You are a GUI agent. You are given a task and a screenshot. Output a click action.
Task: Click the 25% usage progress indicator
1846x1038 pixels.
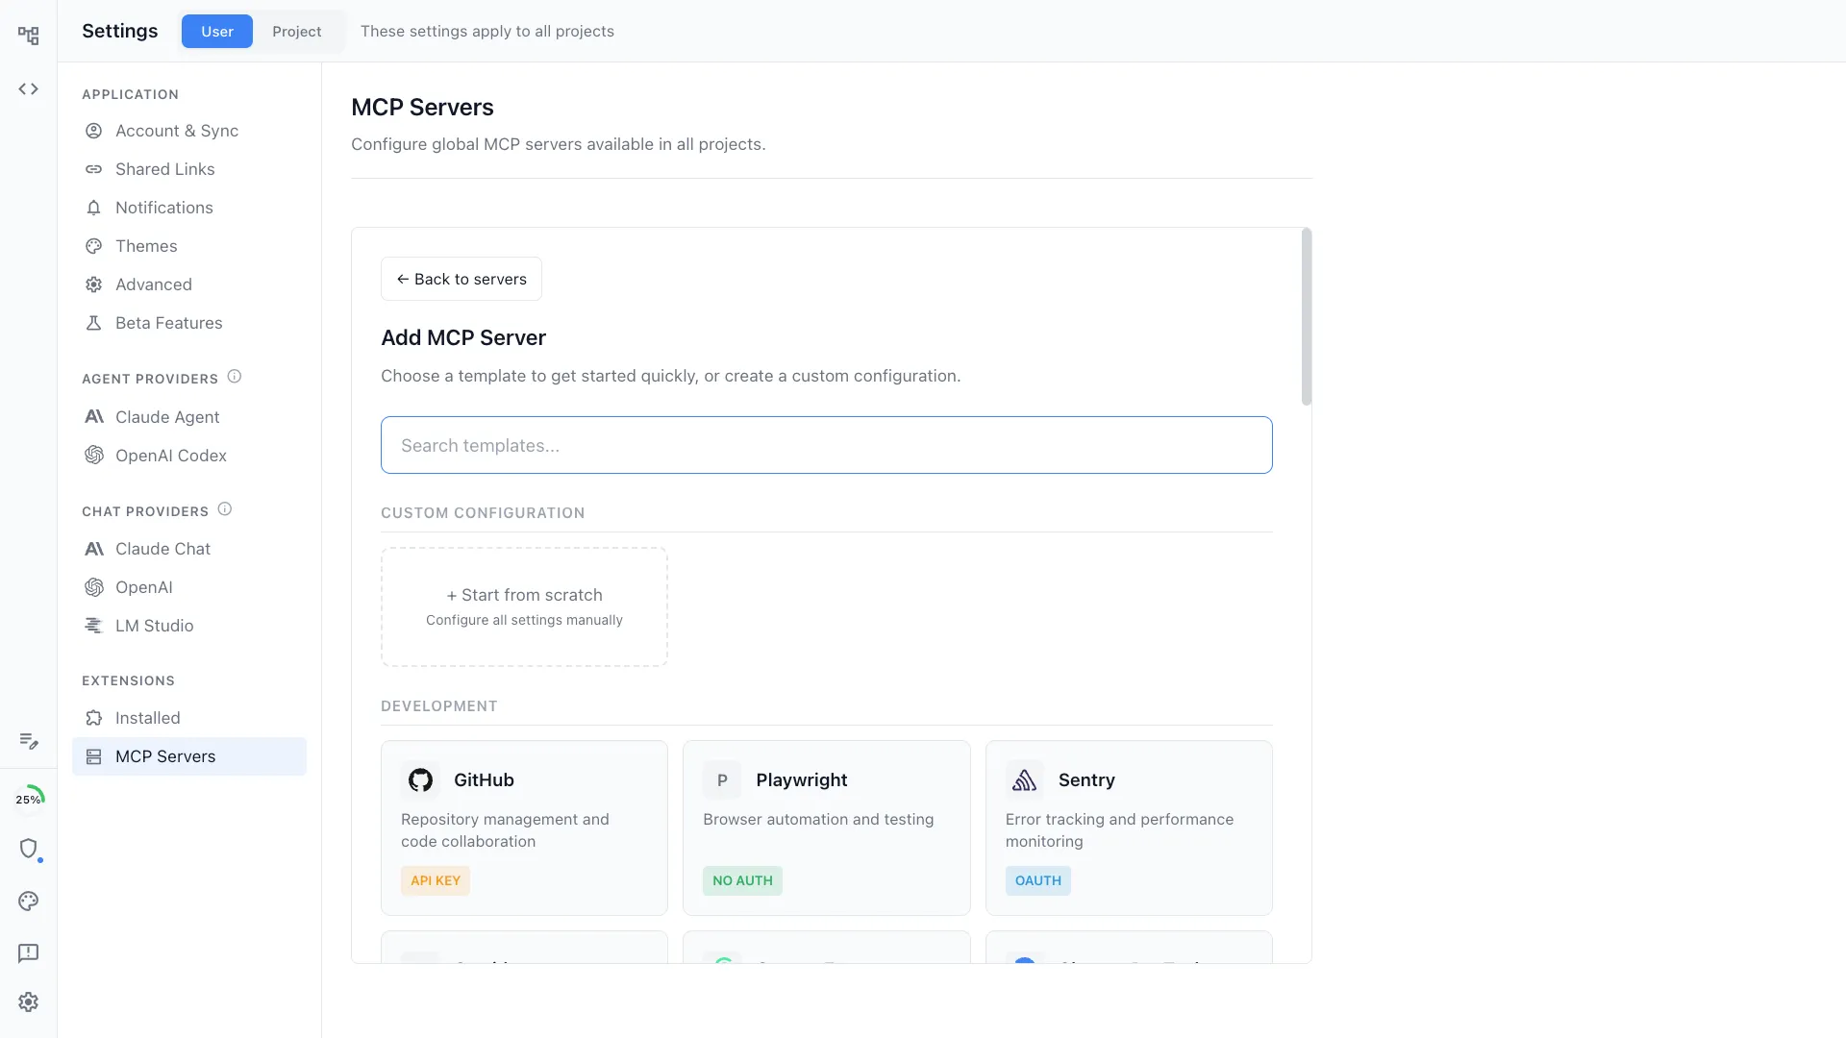click(29, 799)
